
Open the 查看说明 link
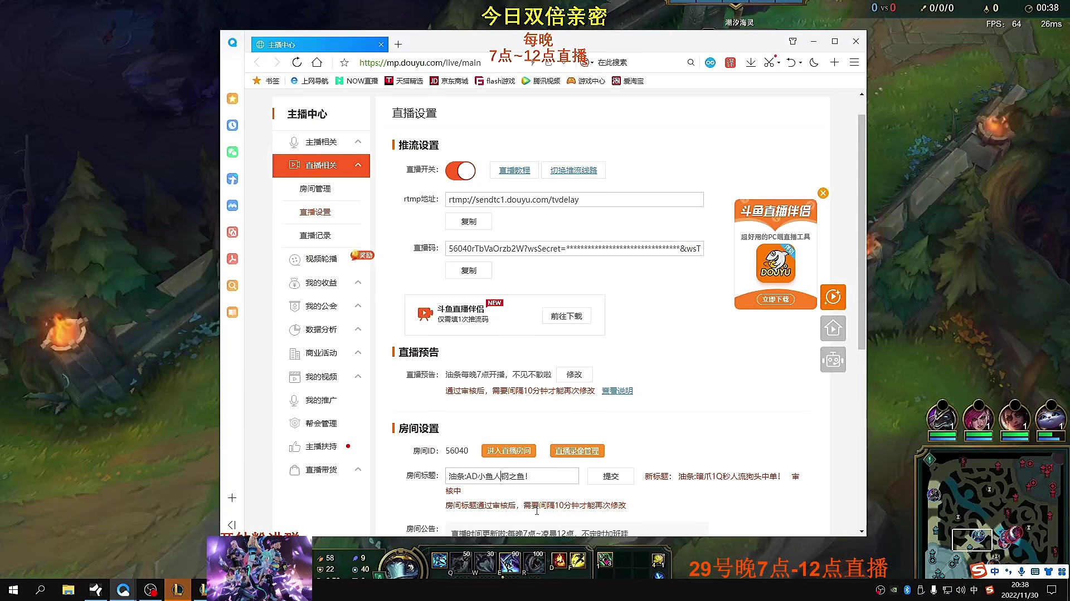click(617, 391)
